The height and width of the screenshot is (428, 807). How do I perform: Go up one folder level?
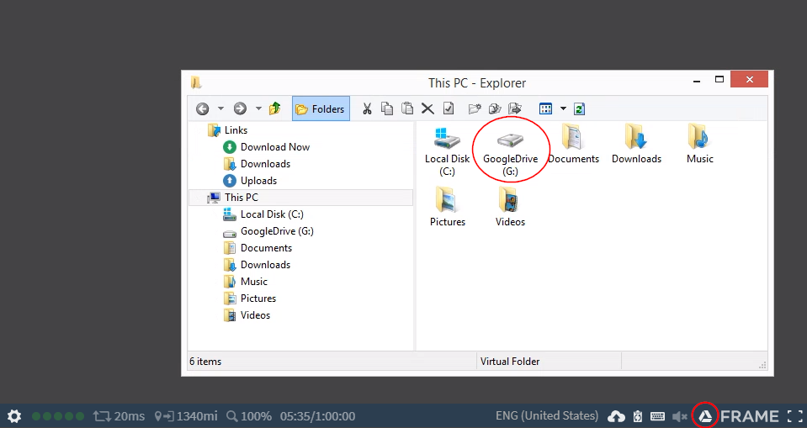(x=275, y=108)
